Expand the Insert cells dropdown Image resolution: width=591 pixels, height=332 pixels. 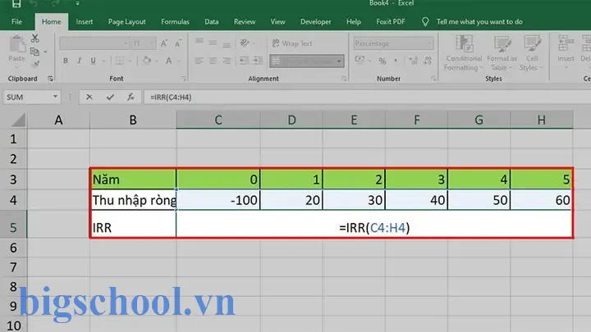tap(566, 68)
